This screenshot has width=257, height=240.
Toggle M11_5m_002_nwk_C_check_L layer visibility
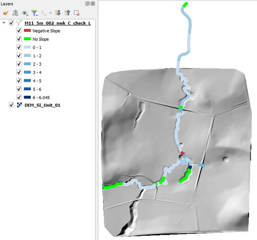(11, 23)
